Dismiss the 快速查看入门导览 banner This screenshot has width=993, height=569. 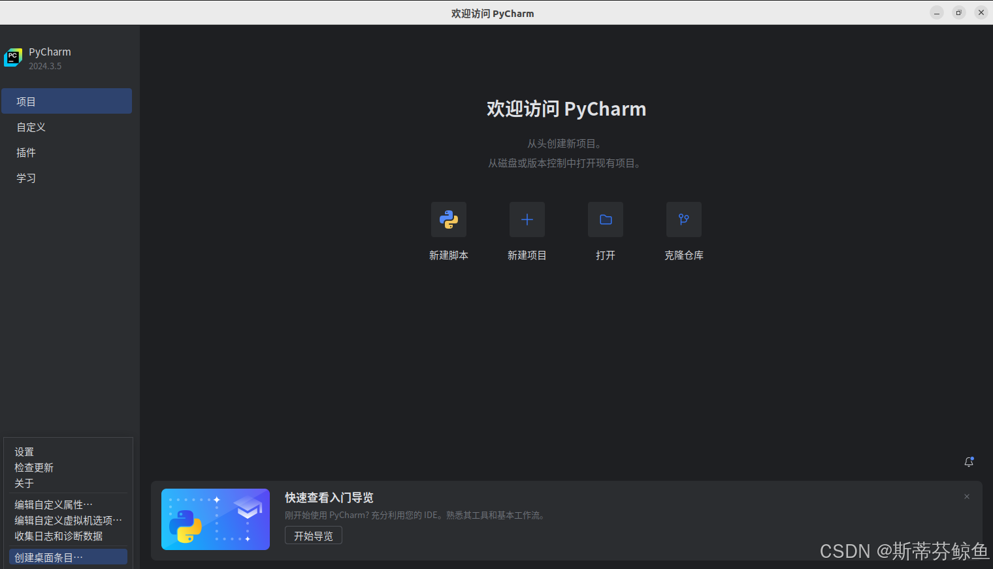click(x=966, y=496)
